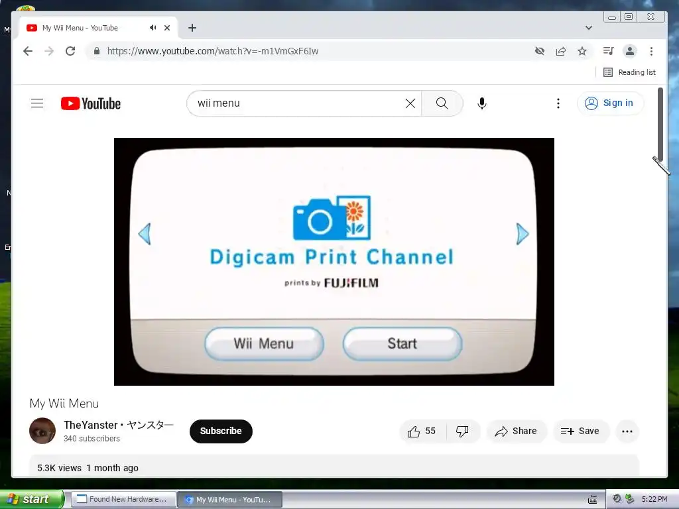Image resolution: width=679 pixels, height=509 pixels.
Task: Click the Wii Menu button in video
Action: [x=264, y=344]
